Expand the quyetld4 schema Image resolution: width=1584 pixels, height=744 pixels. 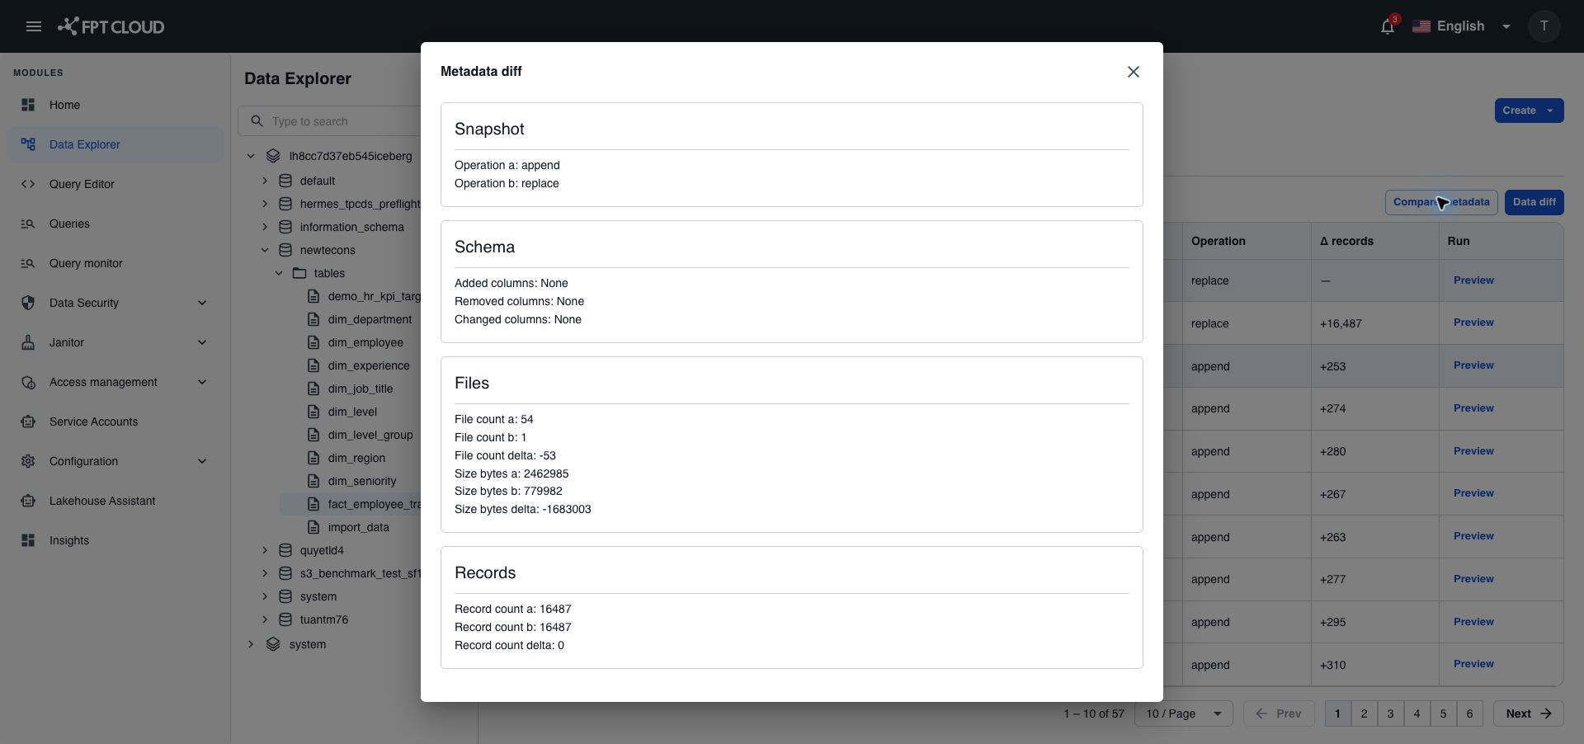click(x=265, y=550)
